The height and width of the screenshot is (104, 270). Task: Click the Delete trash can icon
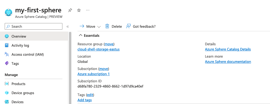[x=107, y=26]
